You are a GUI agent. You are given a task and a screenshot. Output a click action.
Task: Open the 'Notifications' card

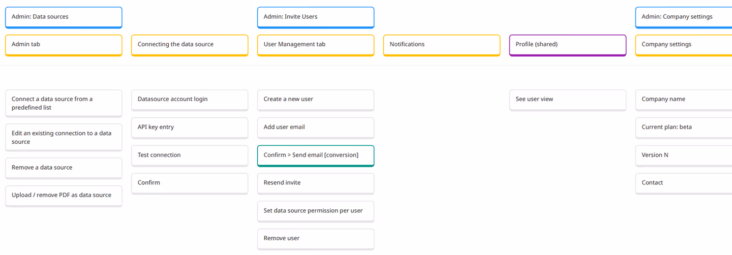click(442, 45)
